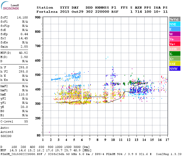182x156 pixels.
Task: Click the 17 label on frequency axis
Action: pos(167,140)
